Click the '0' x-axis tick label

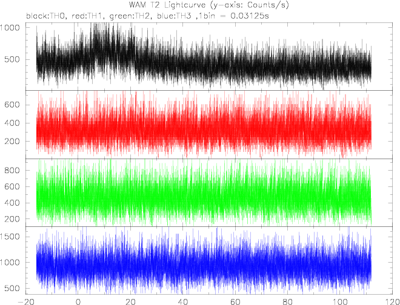click(x=78, y=301)
